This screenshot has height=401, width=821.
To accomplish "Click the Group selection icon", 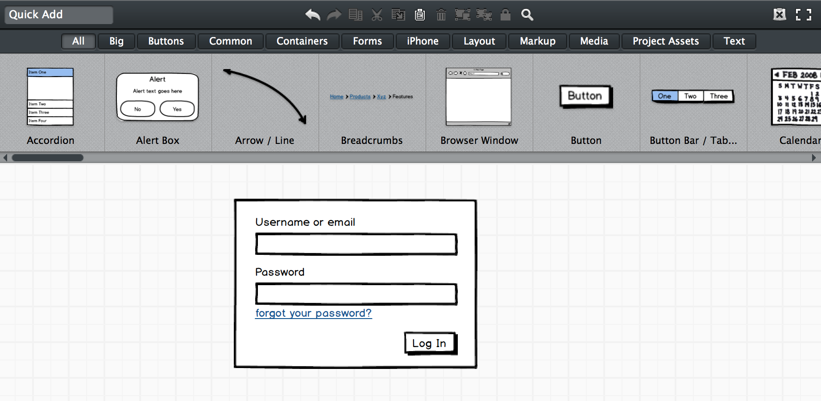I will [x=463, y=15].
